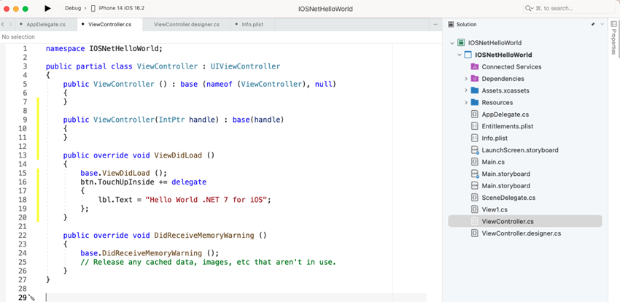Click line number 13 in the gutter

(23, 155)
